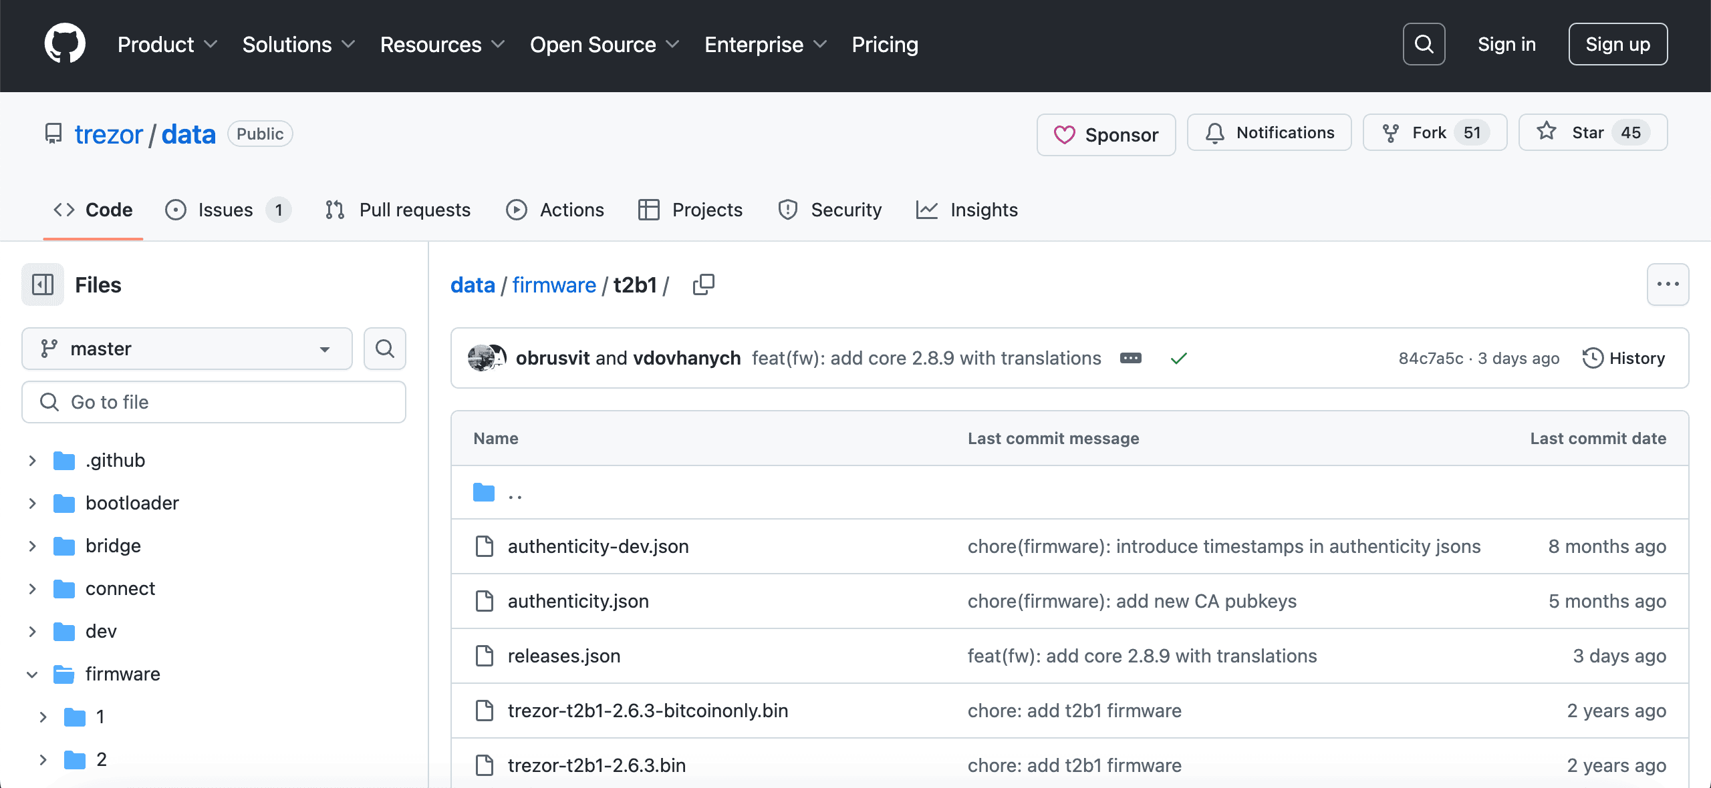The width and height of the screenshot is (1711, 788).
Task: Switch to the Code tab
Action: tap(93, 210)
